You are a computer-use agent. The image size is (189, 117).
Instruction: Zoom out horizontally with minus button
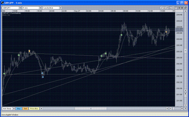[171, 109]
